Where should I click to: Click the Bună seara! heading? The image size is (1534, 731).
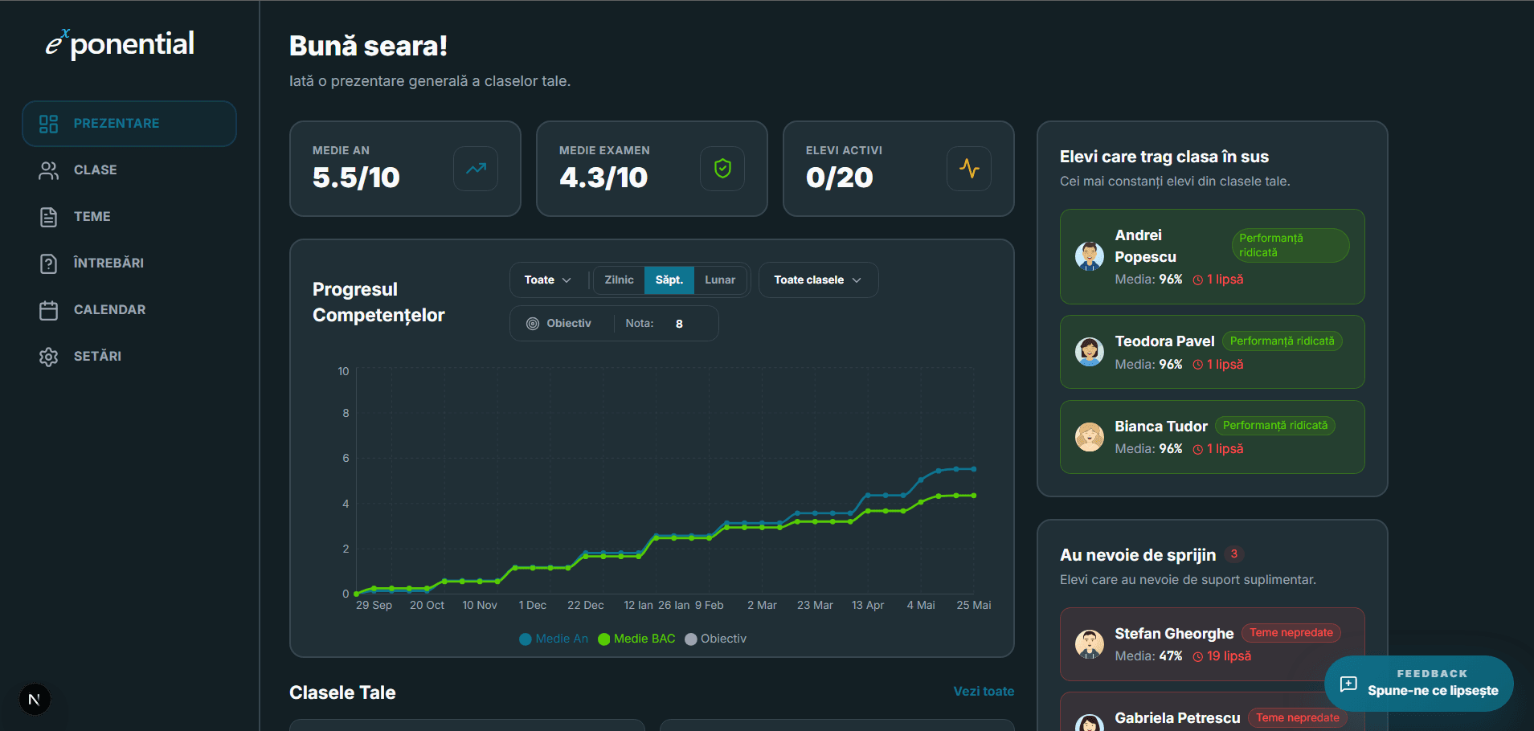[x=368, y=46]
